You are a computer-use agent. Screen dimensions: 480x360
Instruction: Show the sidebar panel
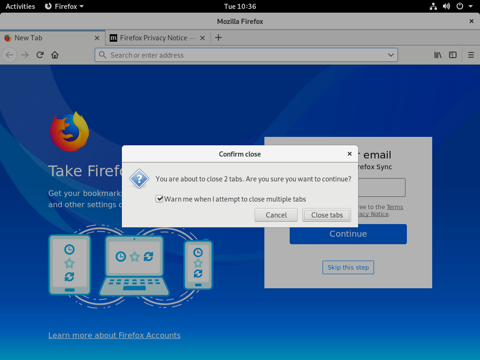453,55
